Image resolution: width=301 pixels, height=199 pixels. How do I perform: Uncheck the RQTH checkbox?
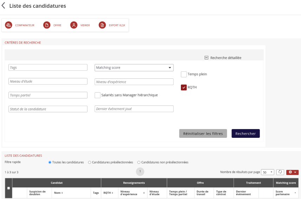click(x=184, y=88)
